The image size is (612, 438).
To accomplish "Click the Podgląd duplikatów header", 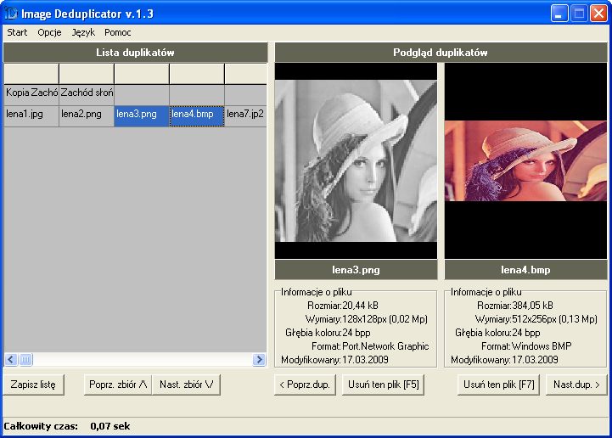I will (x=441, y=53).
